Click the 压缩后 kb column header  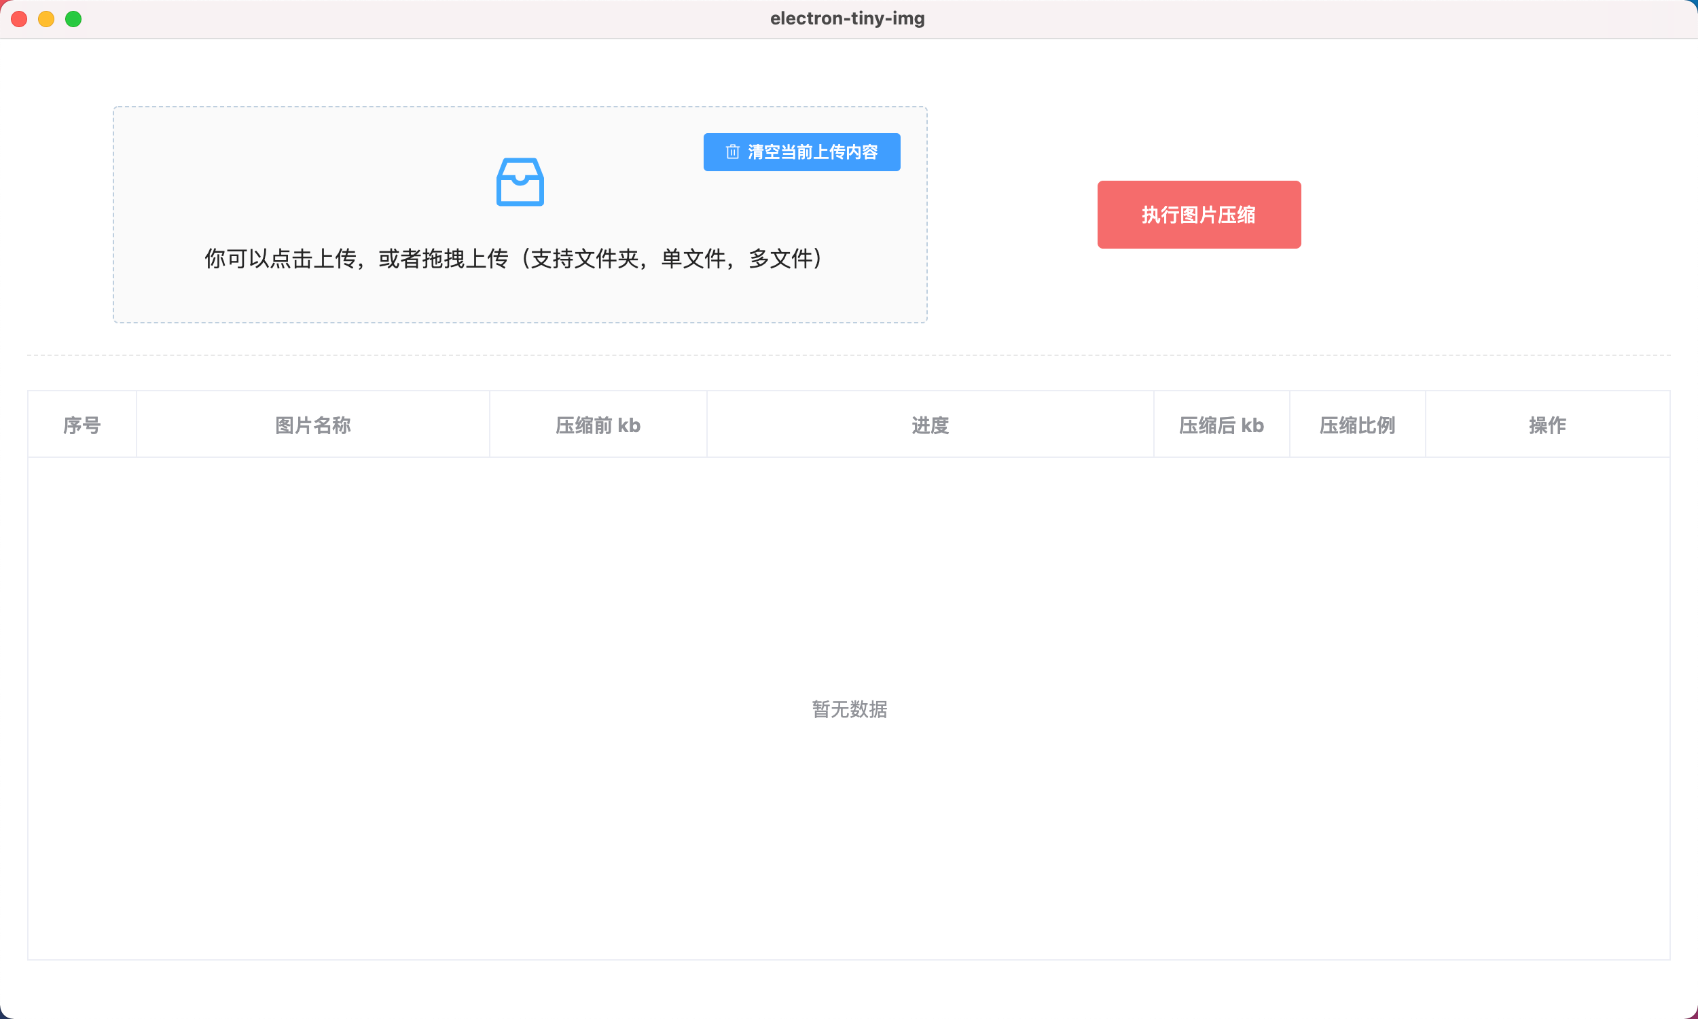tap(1221, 425)
